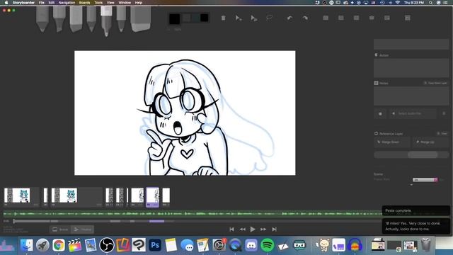Select the white-capped Pen tool
Viewport: 453px width, 255px height.
coord(106,21)
